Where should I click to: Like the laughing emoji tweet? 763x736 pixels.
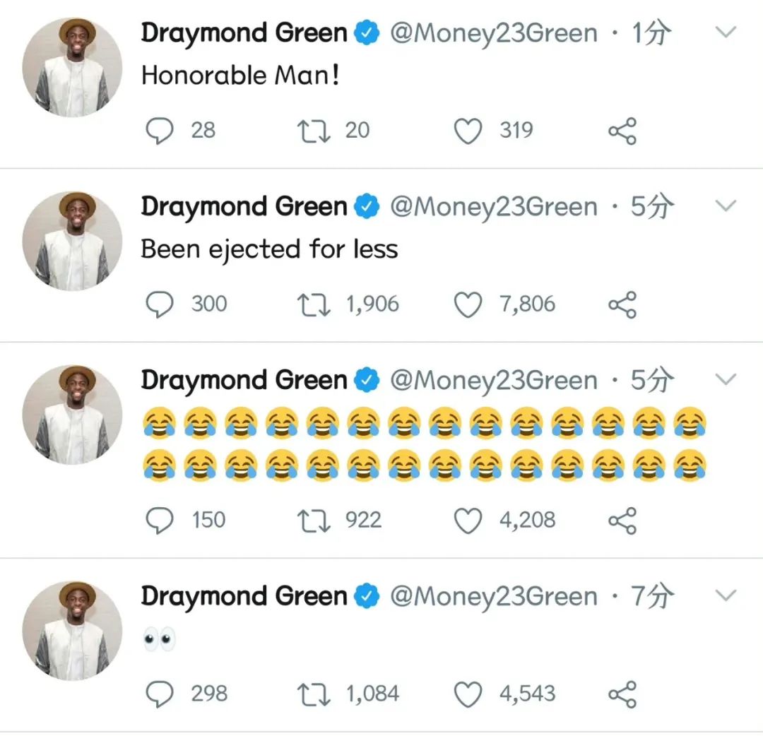tap(468, 521)
